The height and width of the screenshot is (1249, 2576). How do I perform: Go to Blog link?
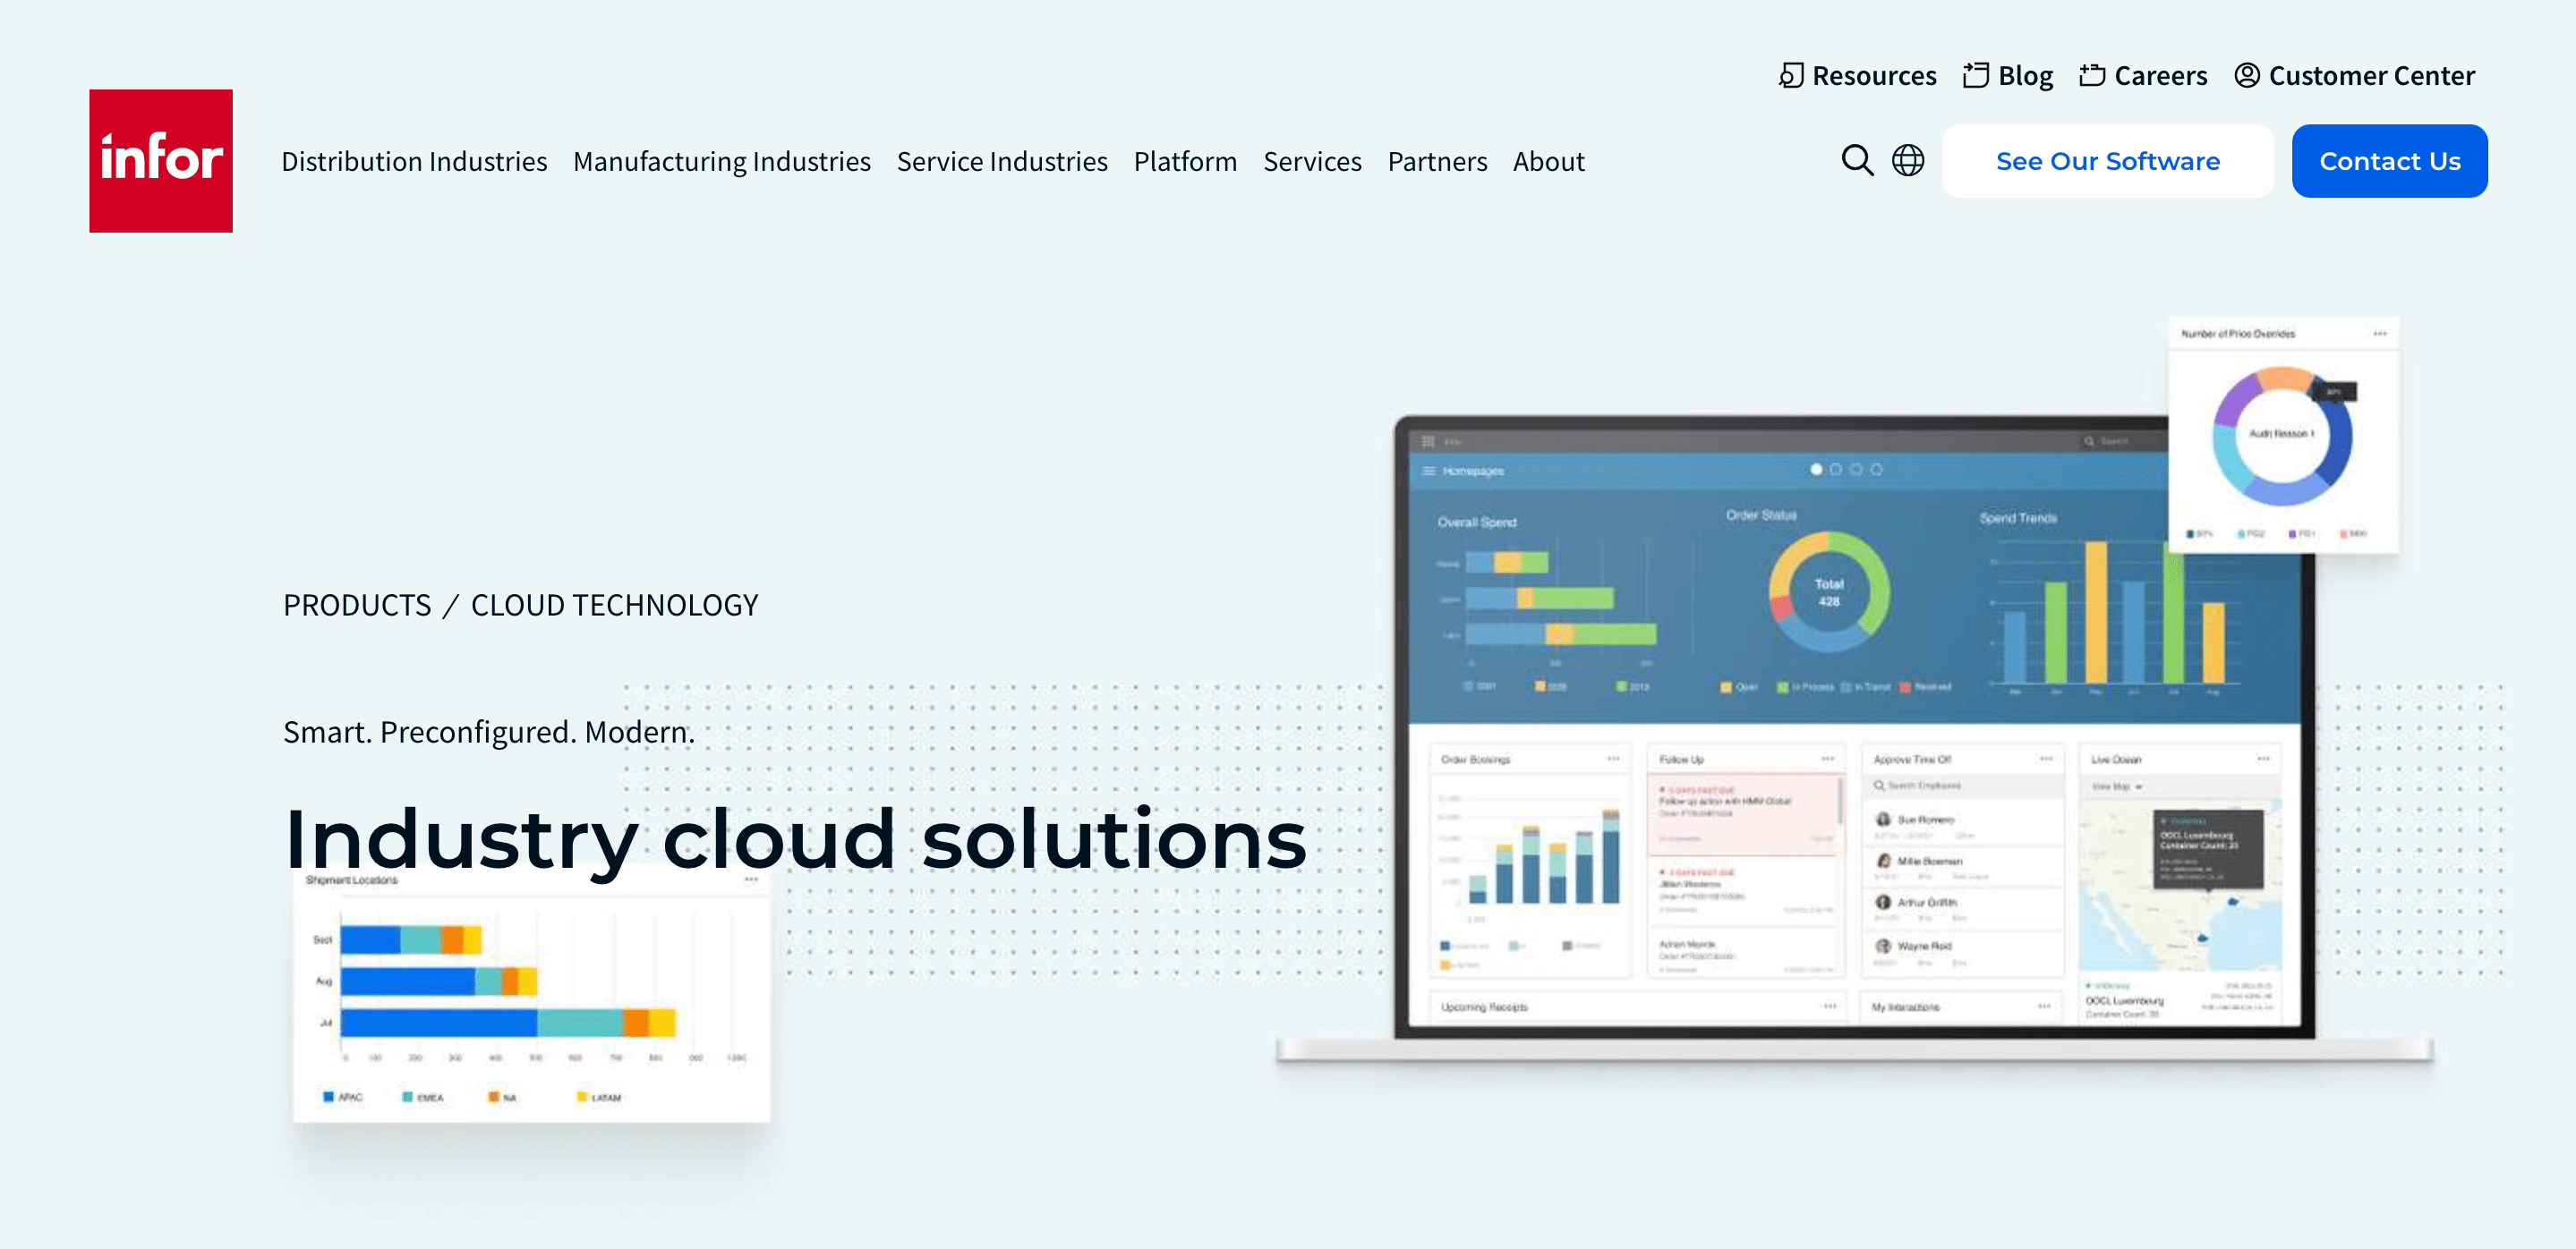point(2025,76)
